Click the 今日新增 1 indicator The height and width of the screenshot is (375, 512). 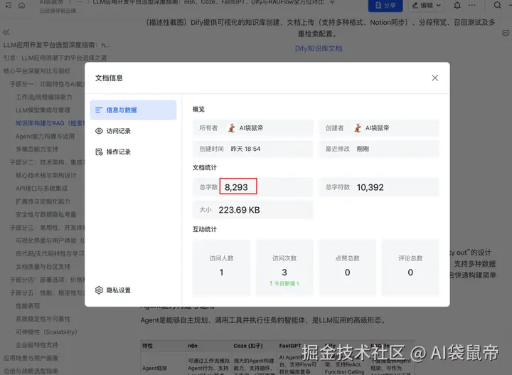(284, 283)
